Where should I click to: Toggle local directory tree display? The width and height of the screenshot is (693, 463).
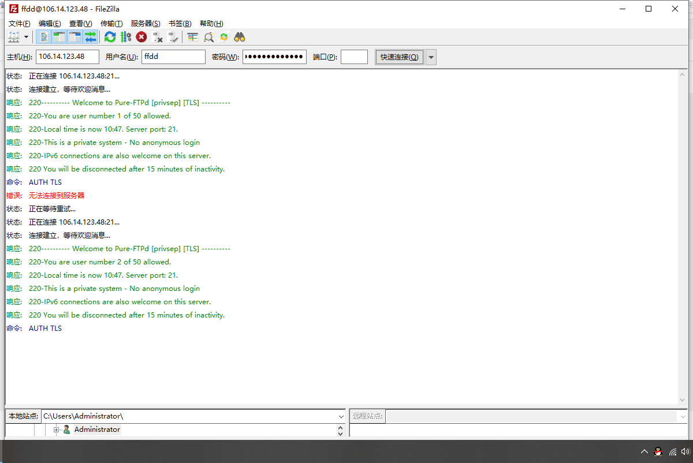(x=59, y=37)
